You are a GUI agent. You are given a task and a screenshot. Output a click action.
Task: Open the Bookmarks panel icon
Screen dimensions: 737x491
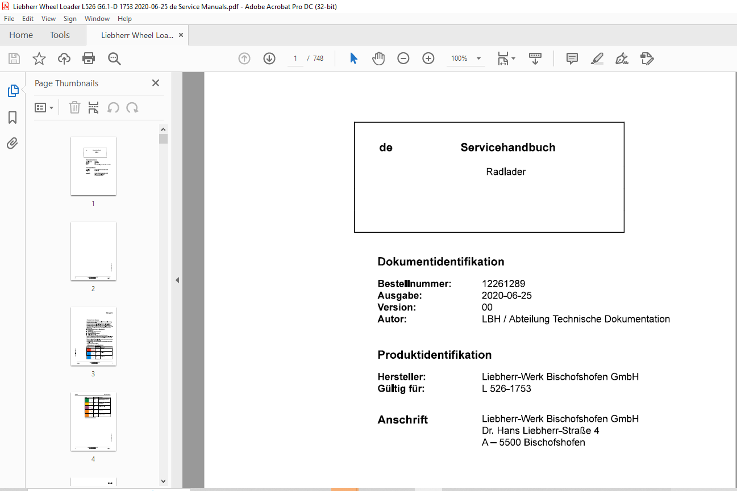tap(13, 117)
